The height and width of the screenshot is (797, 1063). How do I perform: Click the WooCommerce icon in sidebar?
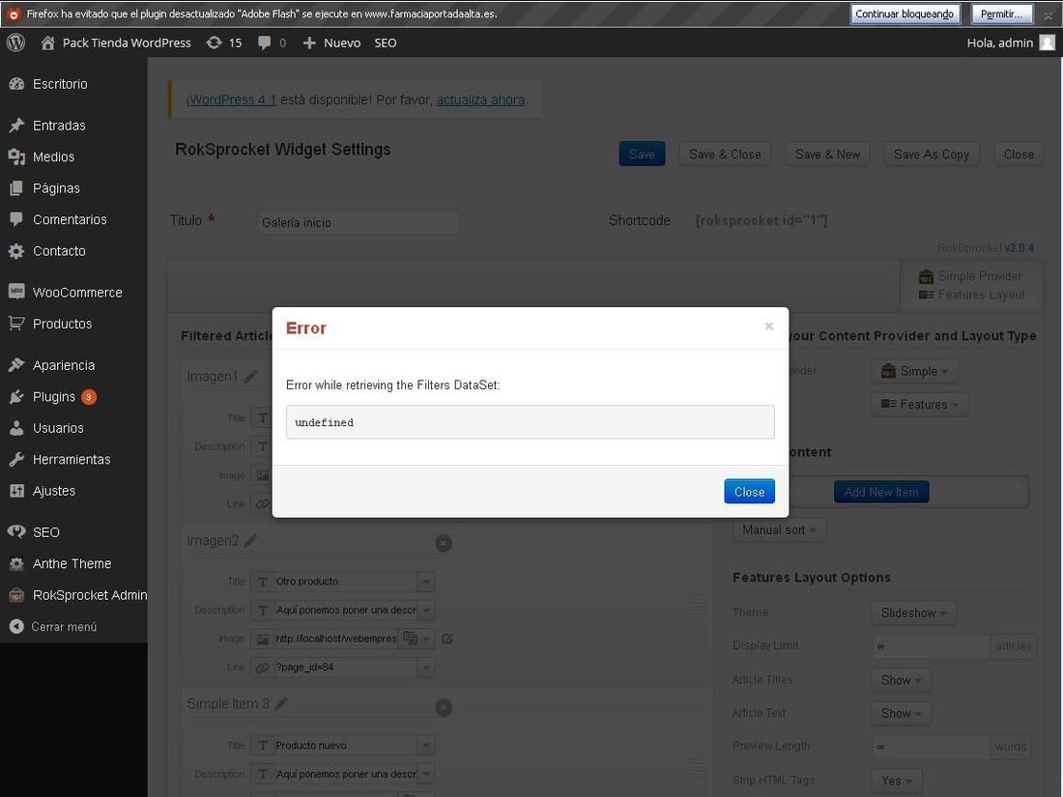16,292
